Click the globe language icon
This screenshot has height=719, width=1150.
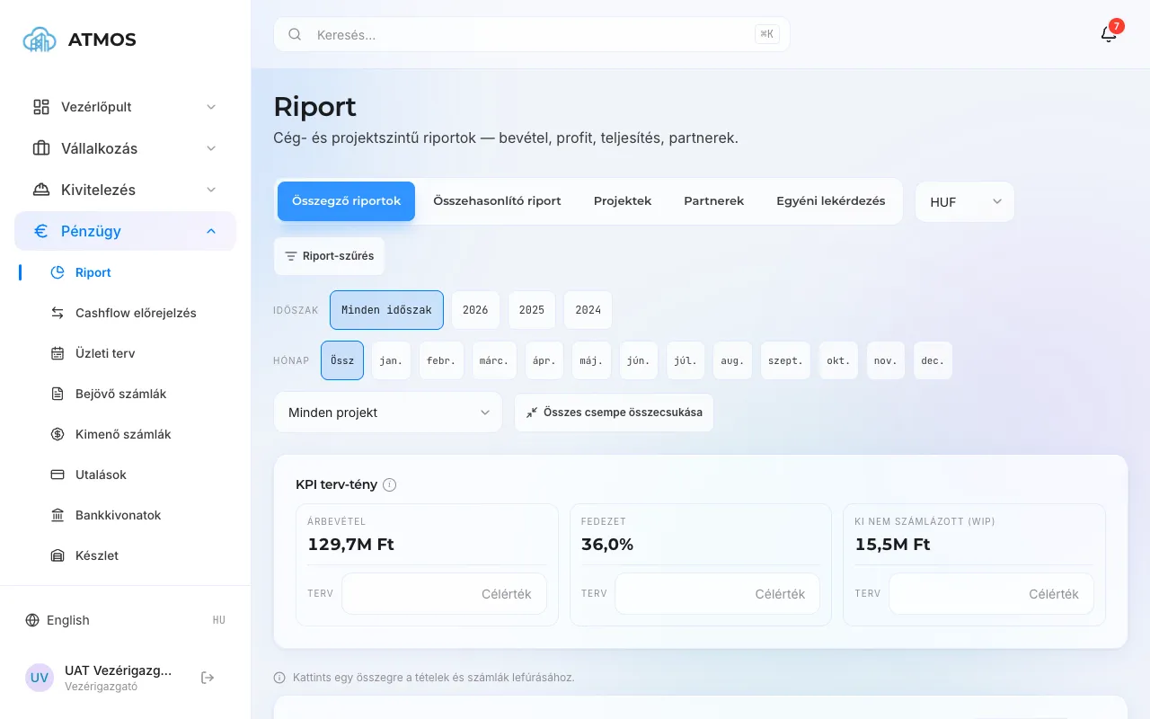click(x=32, y=620)
